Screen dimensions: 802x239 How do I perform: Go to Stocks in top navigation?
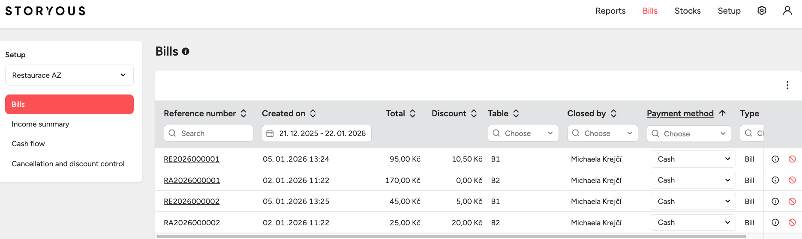(x=688, y=11)
